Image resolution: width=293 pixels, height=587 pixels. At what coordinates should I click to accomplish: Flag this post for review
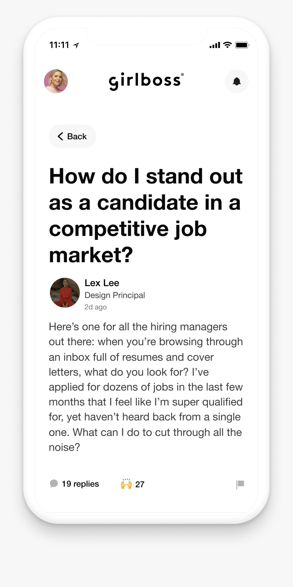[240, 484]
